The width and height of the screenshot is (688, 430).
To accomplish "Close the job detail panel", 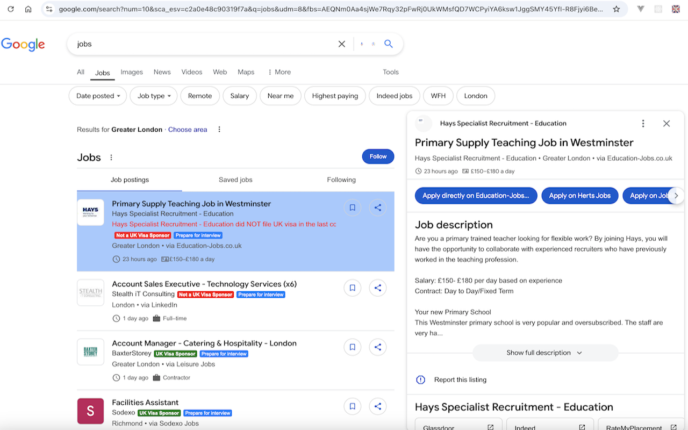I will click(666, 124).
